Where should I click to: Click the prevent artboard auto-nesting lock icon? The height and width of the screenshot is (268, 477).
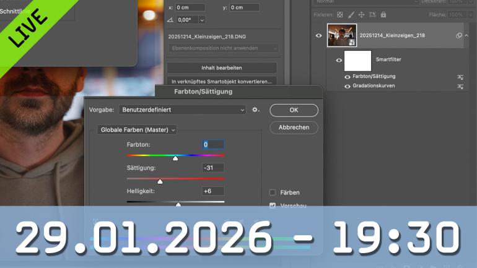(x=372, y=14)
